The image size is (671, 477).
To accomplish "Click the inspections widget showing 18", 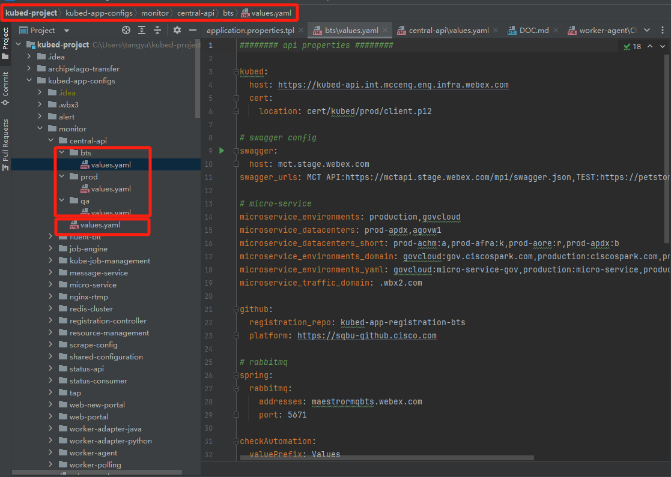I will pos(632,47).
